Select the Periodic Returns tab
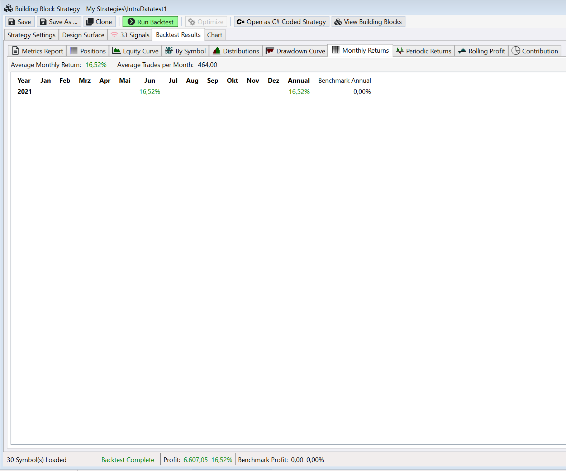This screenshot has height=471, width=566. click(x=424, y=51)
